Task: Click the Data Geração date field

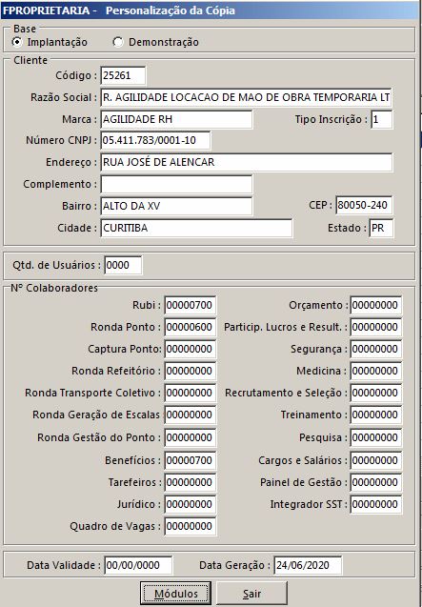Action: (308, 565)
